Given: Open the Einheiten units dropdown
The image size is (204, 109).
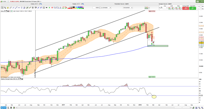Looking at the screenshot, I should (x=106, y=8).
